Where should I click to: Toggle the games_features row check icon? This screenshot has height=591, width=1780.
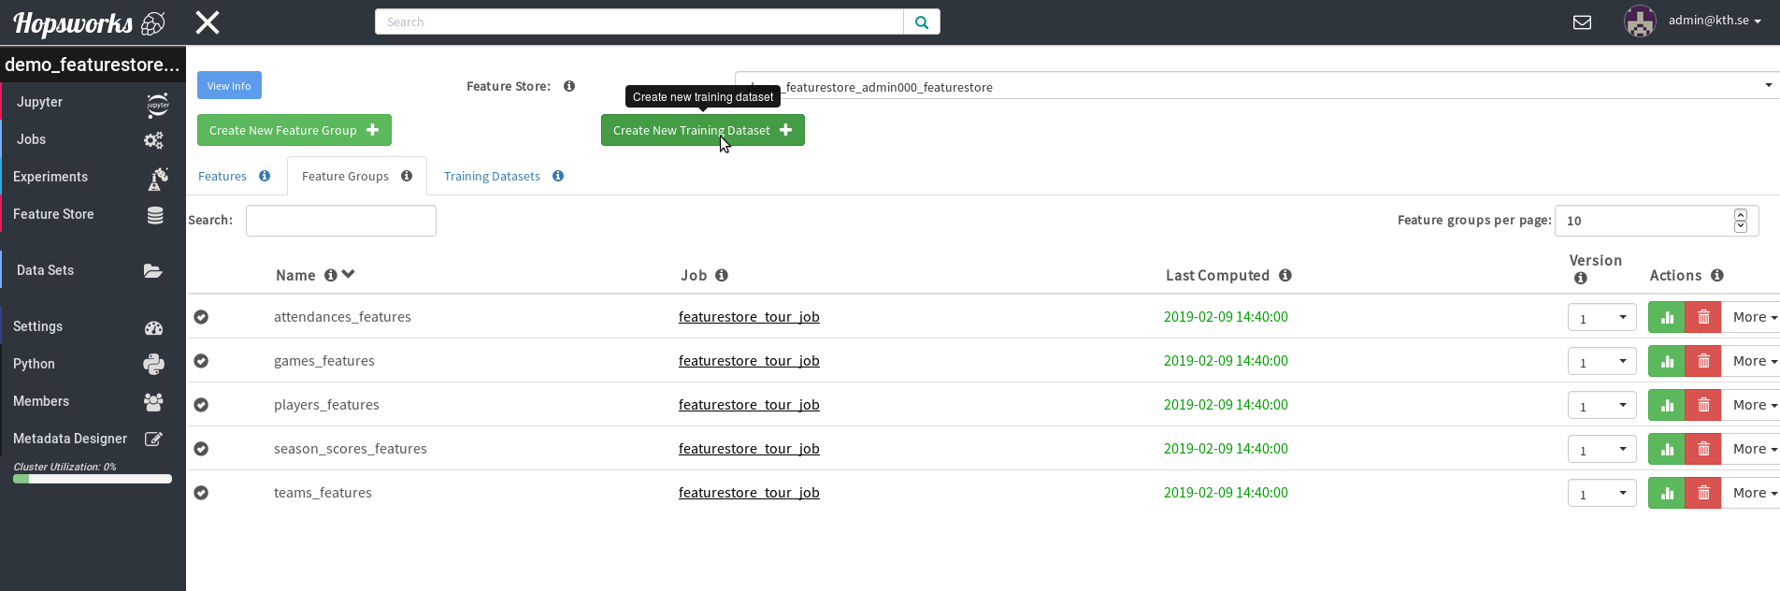click(x=201, y=361)
